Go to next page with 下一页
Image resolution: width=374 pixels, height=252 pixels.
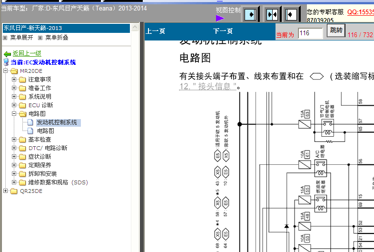click(223, 31)
